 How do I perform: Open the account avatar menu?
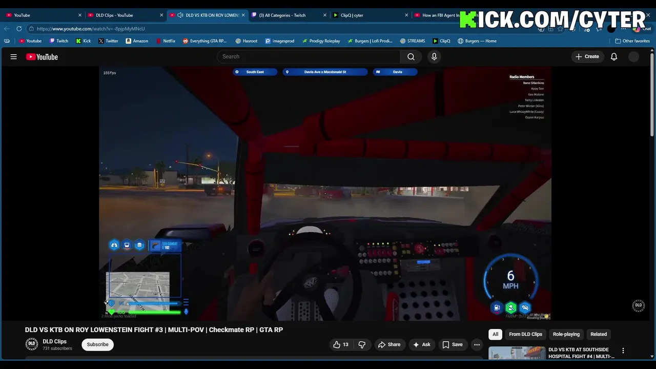coord(634,57)
